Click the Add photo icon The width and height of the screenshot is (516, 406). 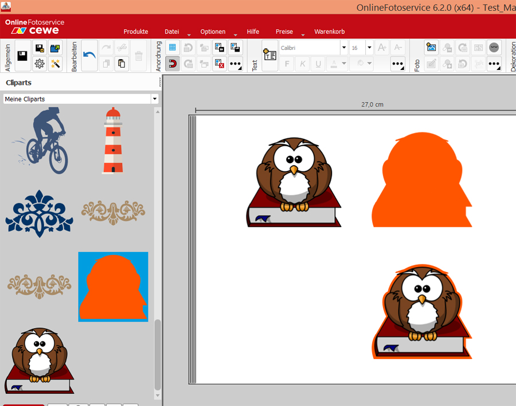tap(431, 48)
